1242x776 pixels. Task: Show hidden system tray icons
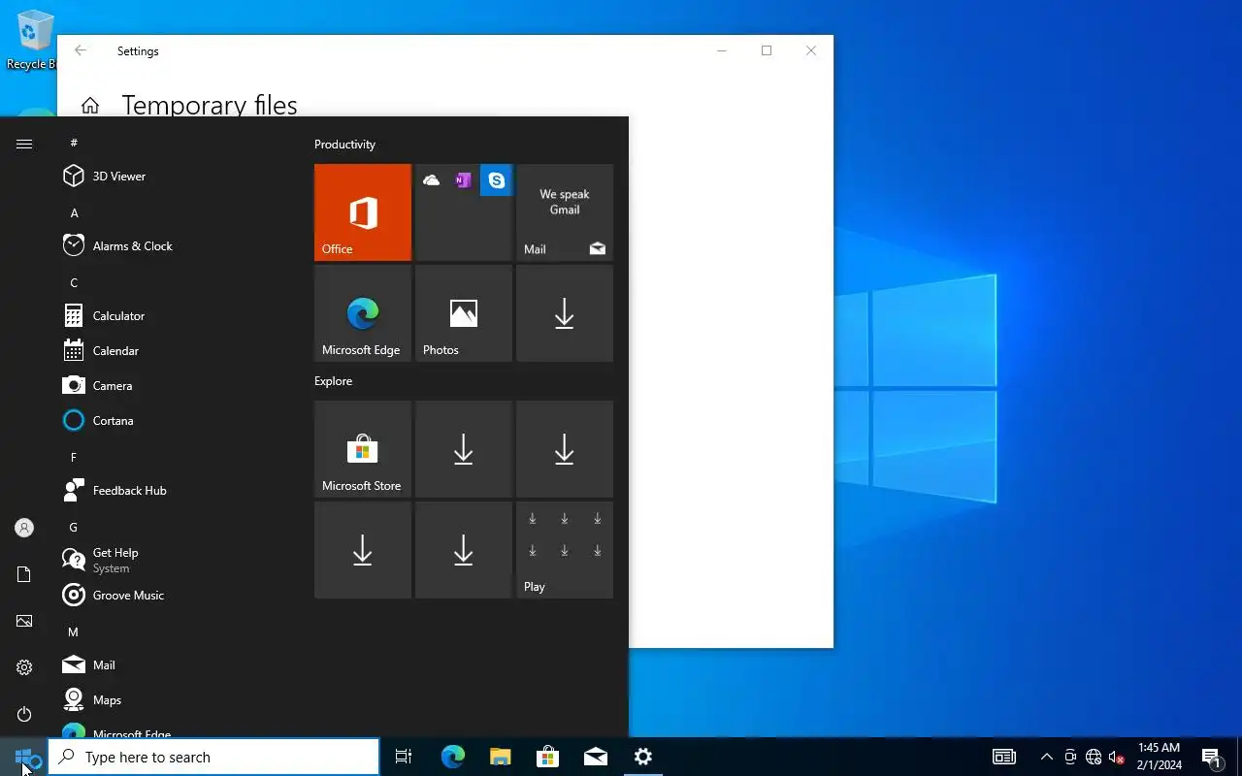click(1046, 757)
